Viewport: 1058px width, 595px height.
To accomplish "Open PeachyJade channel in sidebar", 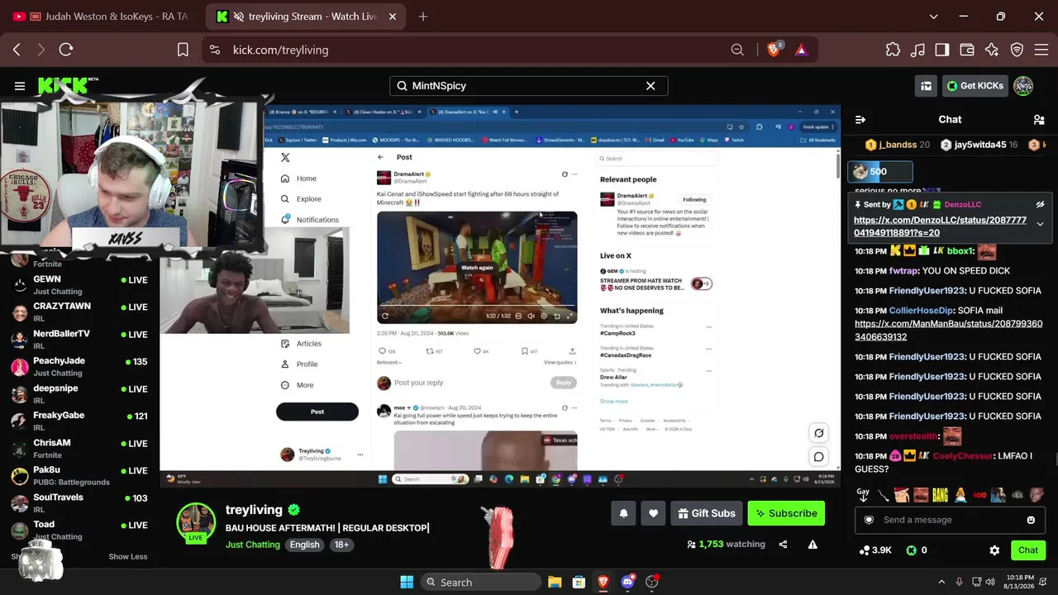I will click(x=79, y=367).
